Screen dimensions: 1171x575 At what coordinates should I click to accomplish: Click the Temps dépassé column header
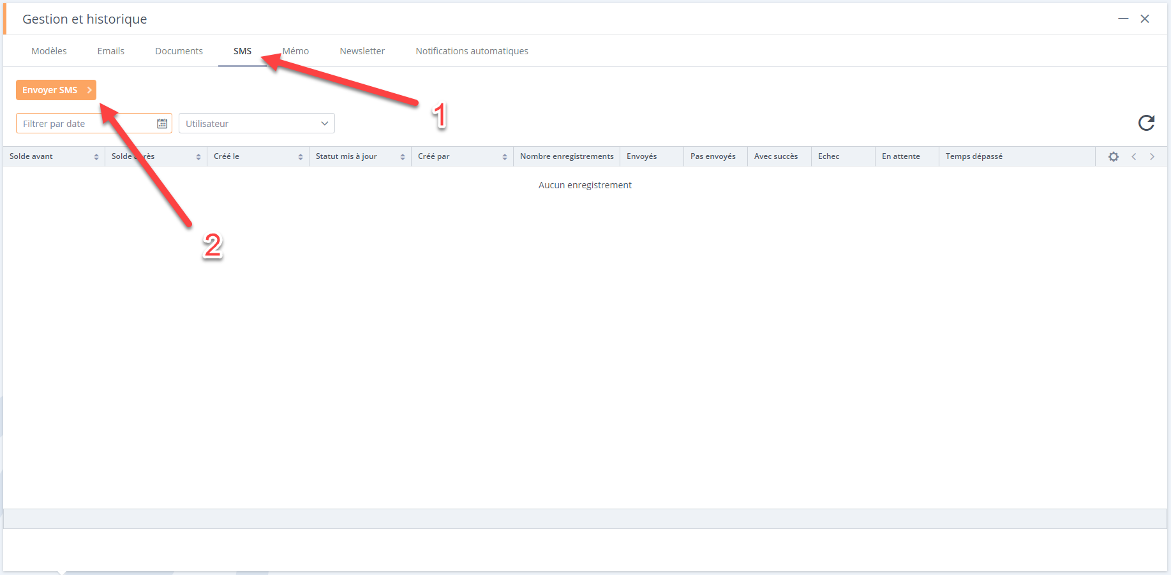point(1017,156)
